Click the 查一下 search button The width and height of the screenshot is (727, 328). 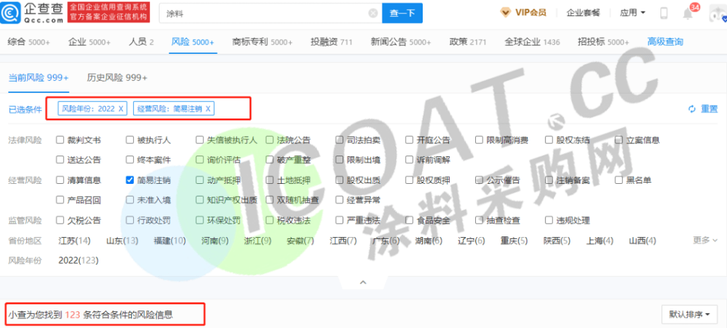pos(402,13)
